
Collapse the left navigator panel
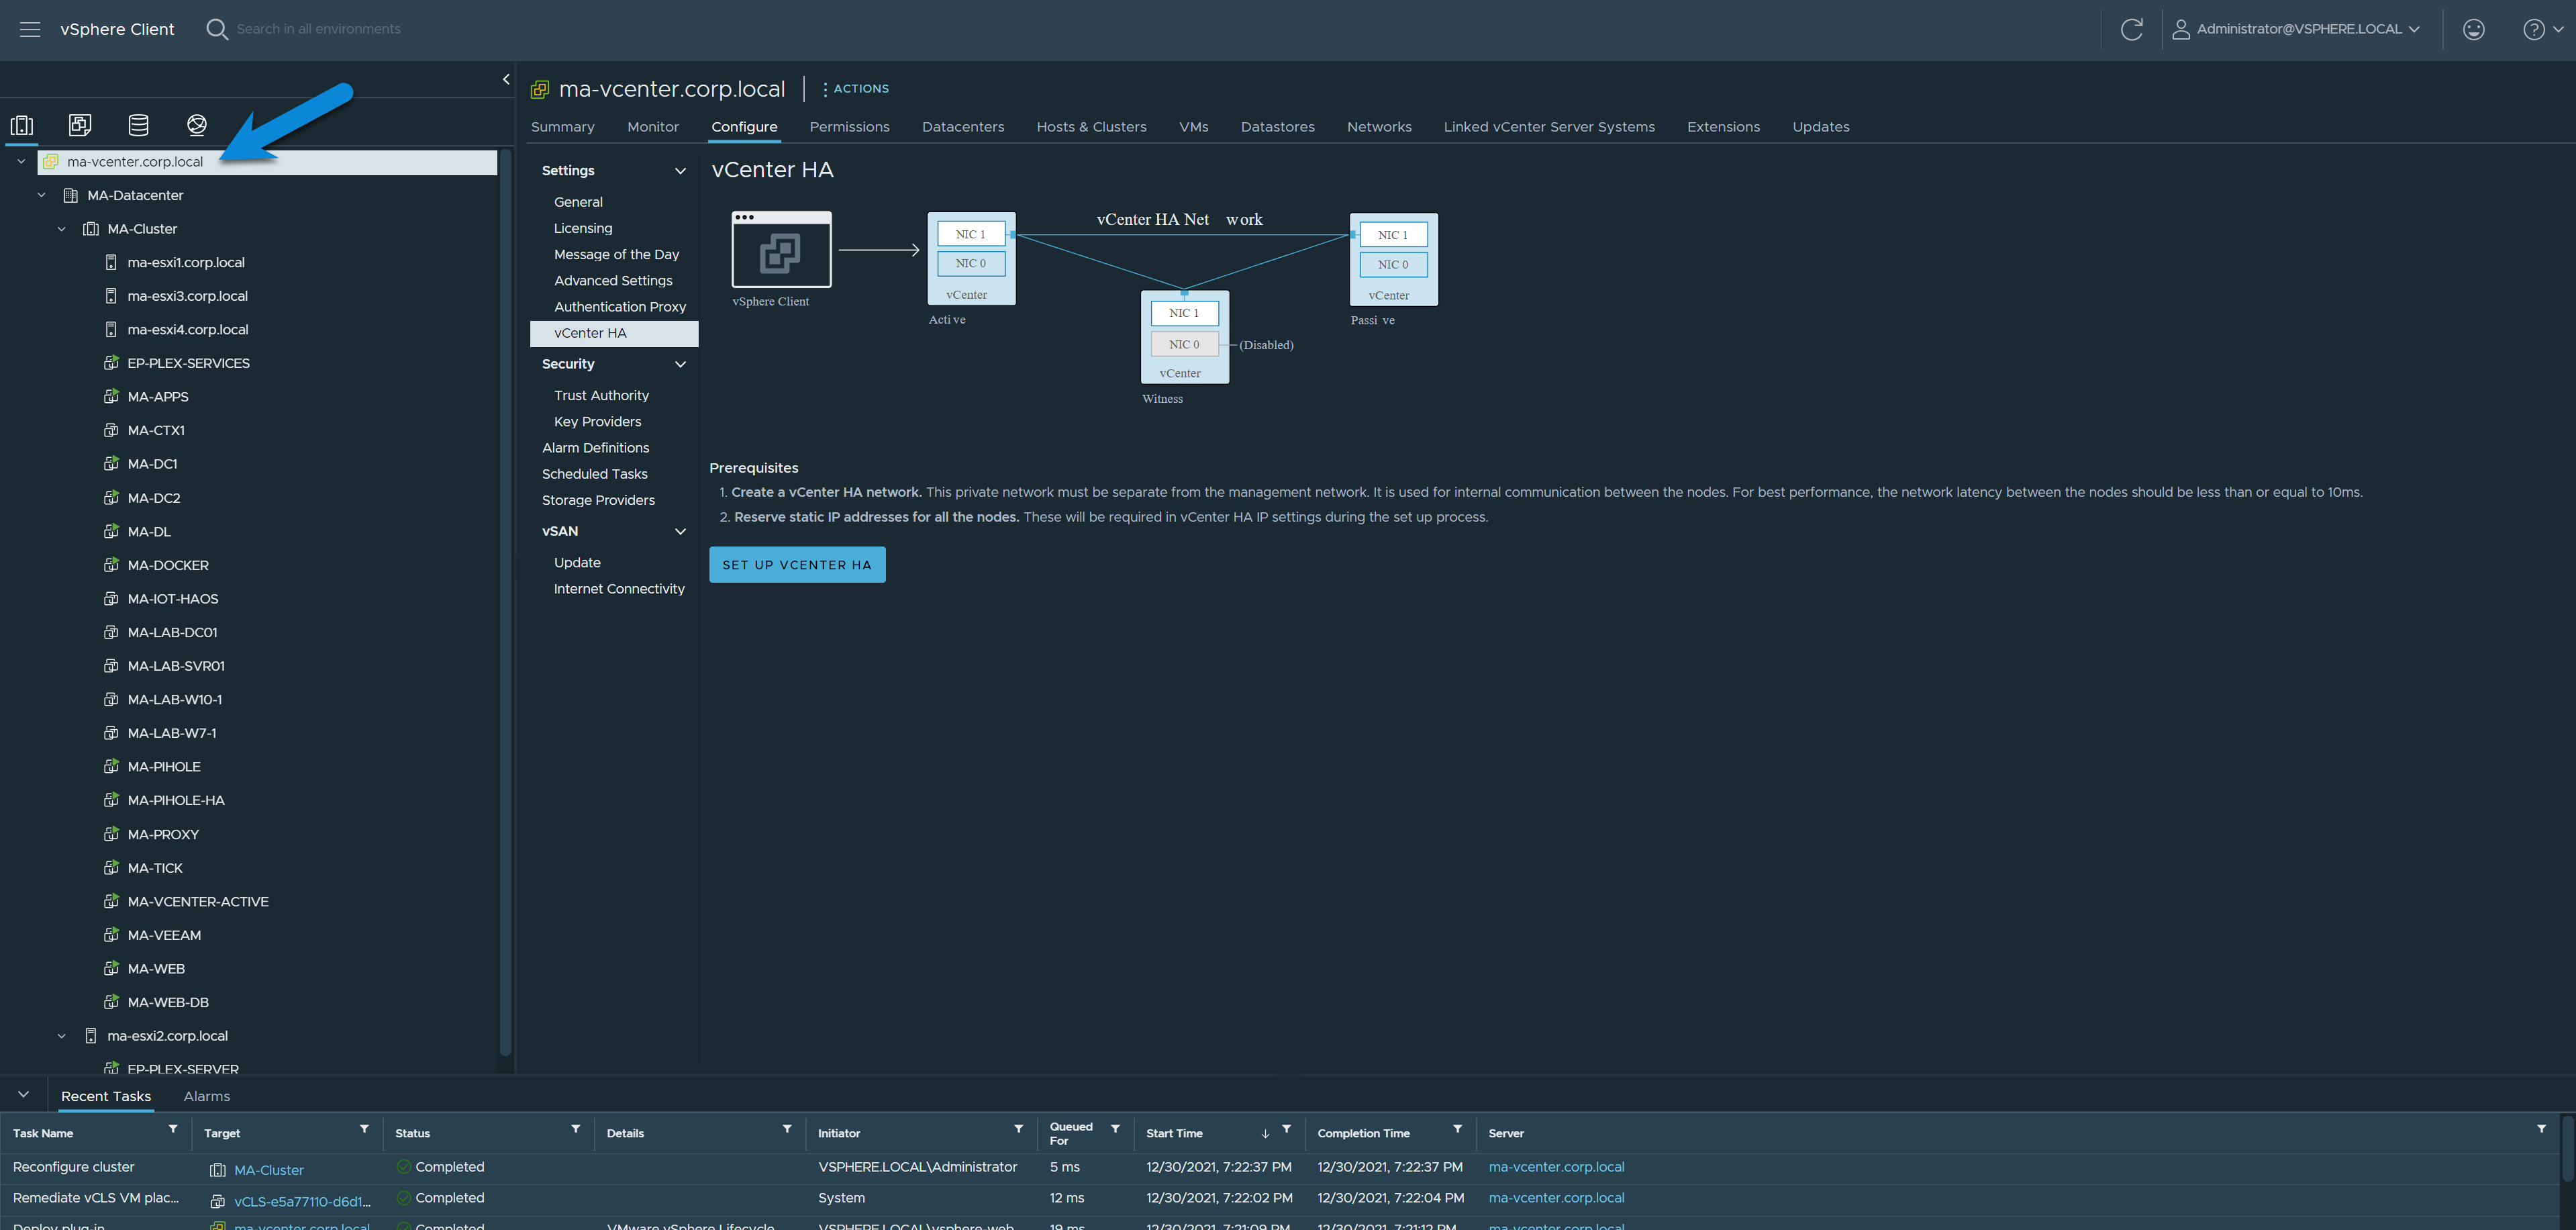coord(506,79)
